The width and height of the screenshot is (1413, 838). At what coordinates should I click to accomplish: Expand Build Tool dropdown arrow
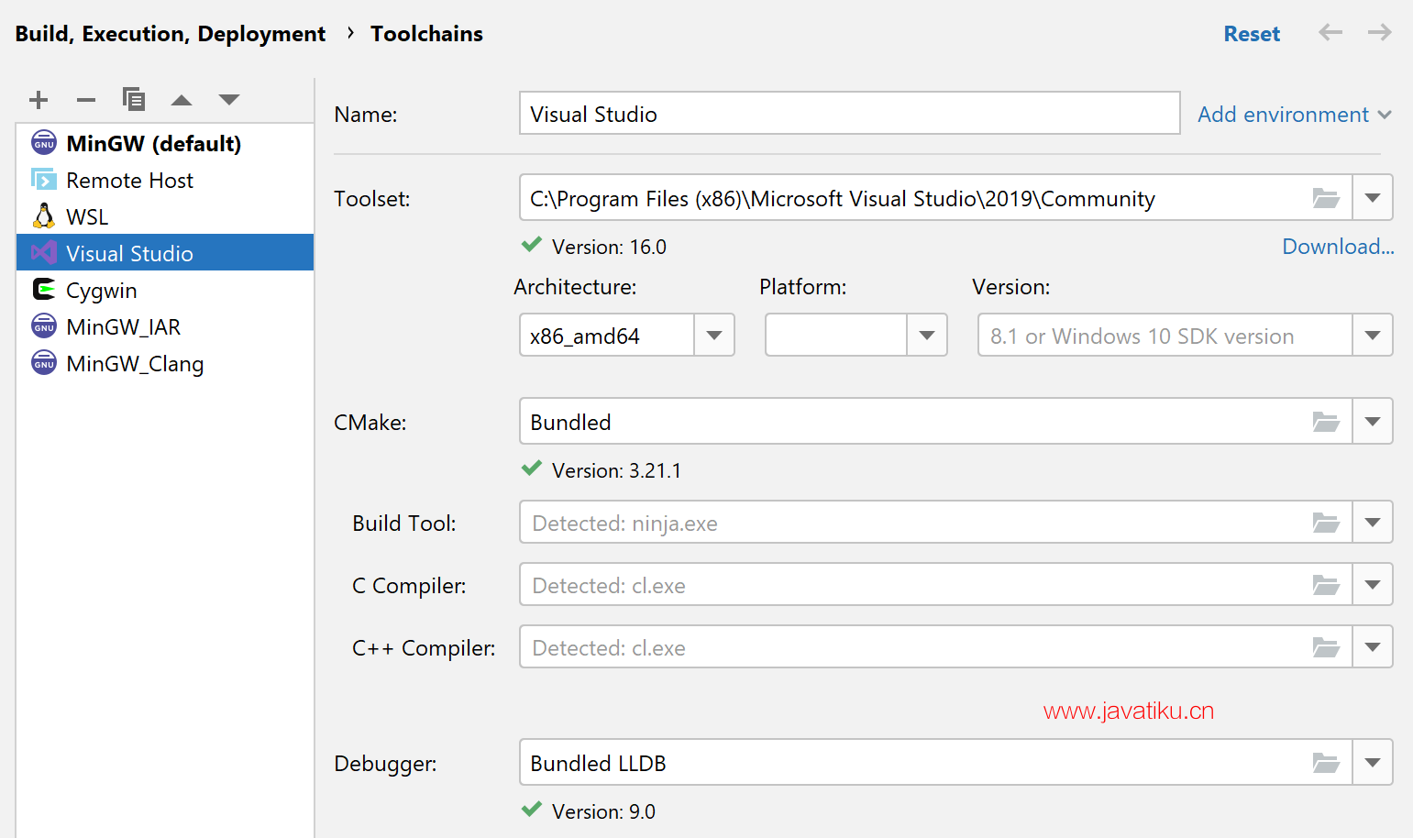(x=1373, y=523)
